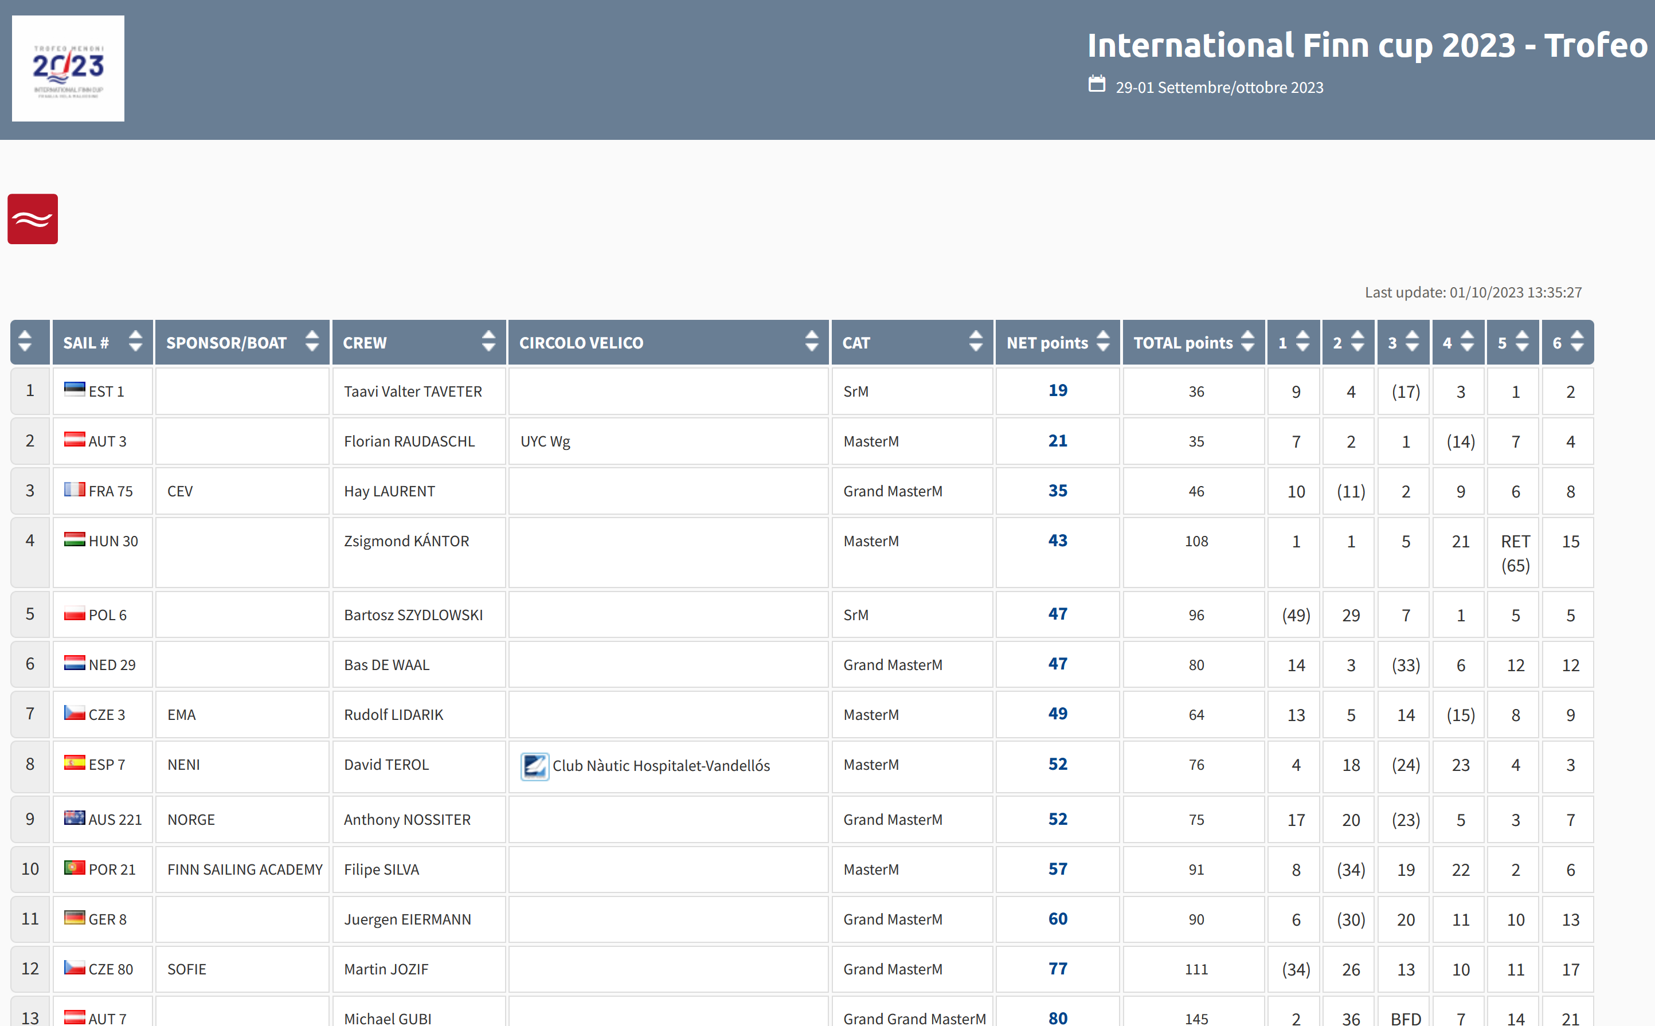Viewport: 1655px width, 1026px height.
Task: Click FINN SAILING ACADEMY sponsor cell
Action: pos(242,870)
